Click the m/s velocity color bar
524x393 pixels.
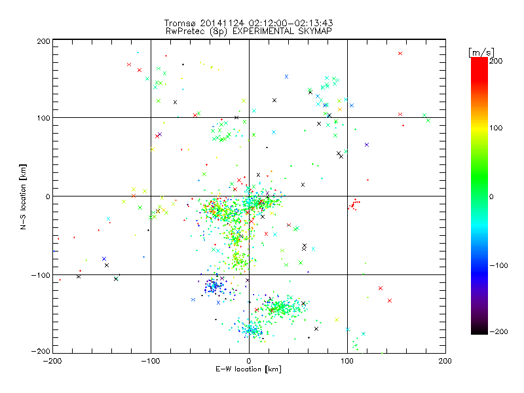(x=479, y=196)
